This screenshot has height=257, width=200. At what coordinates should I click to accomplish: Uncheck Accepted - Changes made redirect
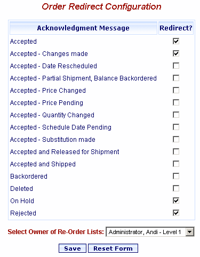(x=176, y=53)
